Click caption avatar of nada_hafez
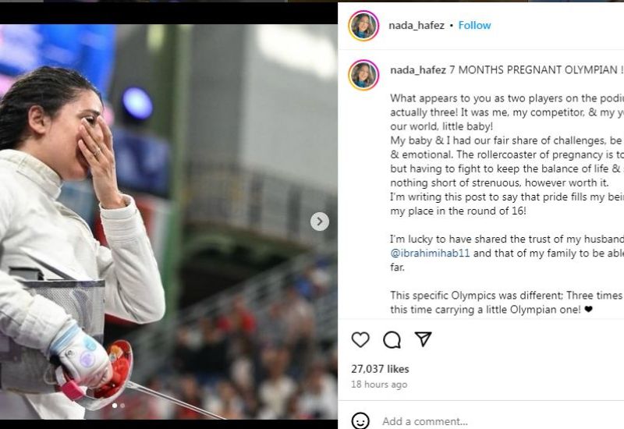The width and height of the screenshot is (624, 429). [x=363, y=75]
